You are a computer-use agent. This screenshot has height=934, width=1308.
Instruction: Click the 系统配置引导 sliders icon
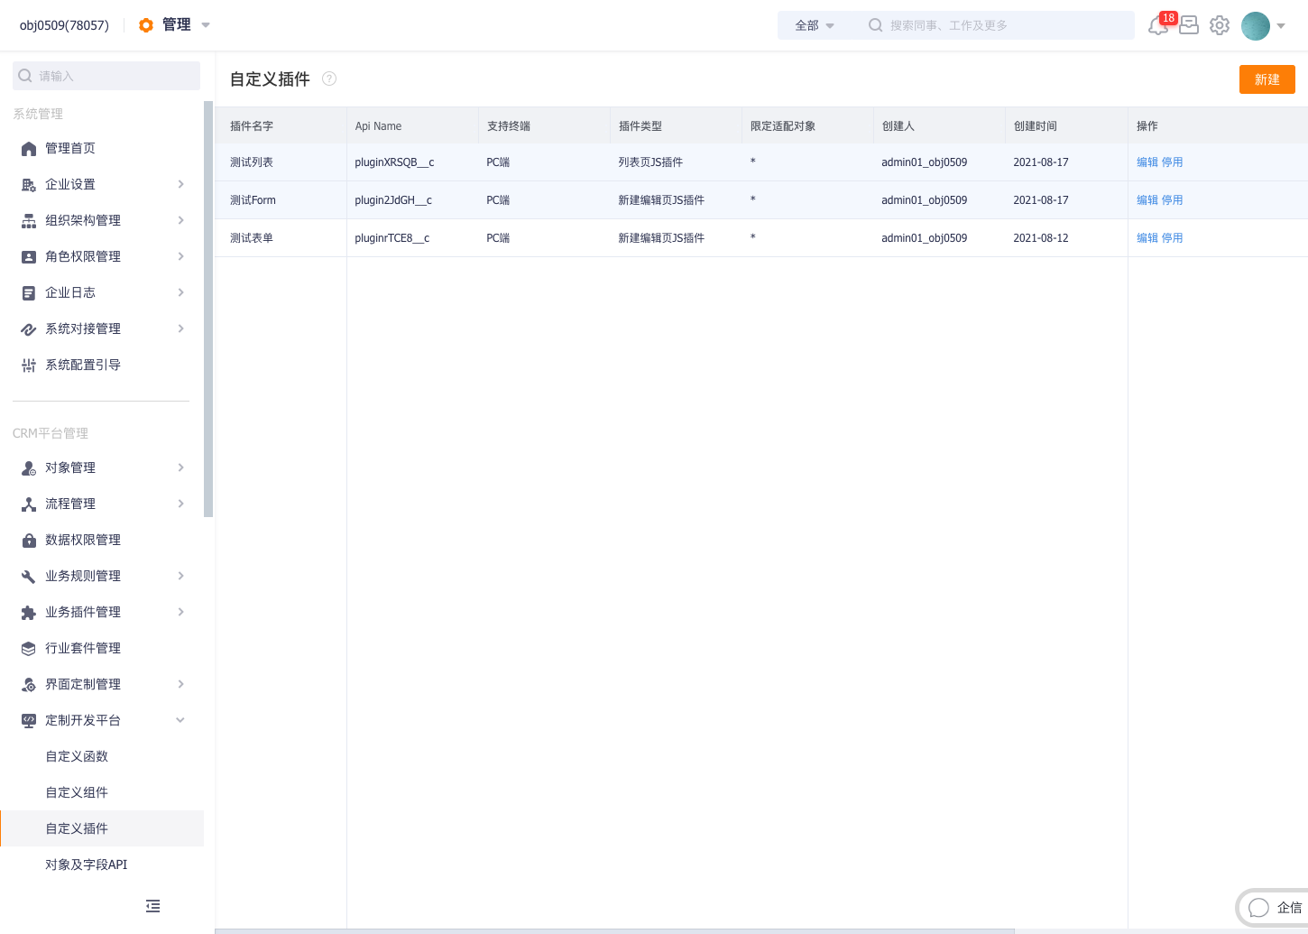pos(29,365)
